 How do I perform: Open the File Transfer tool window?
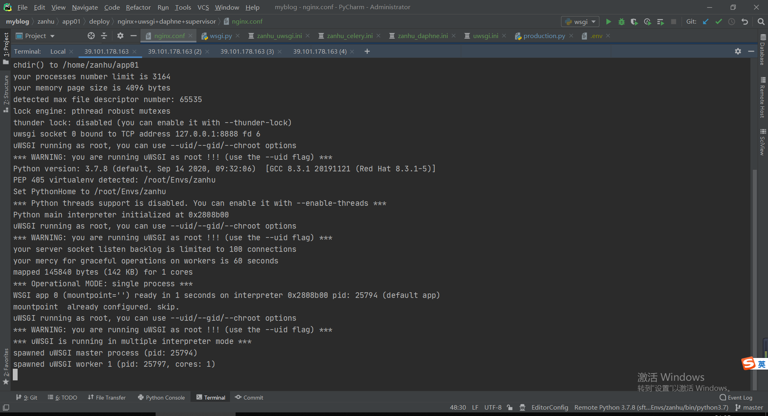(x=107, y=398)
